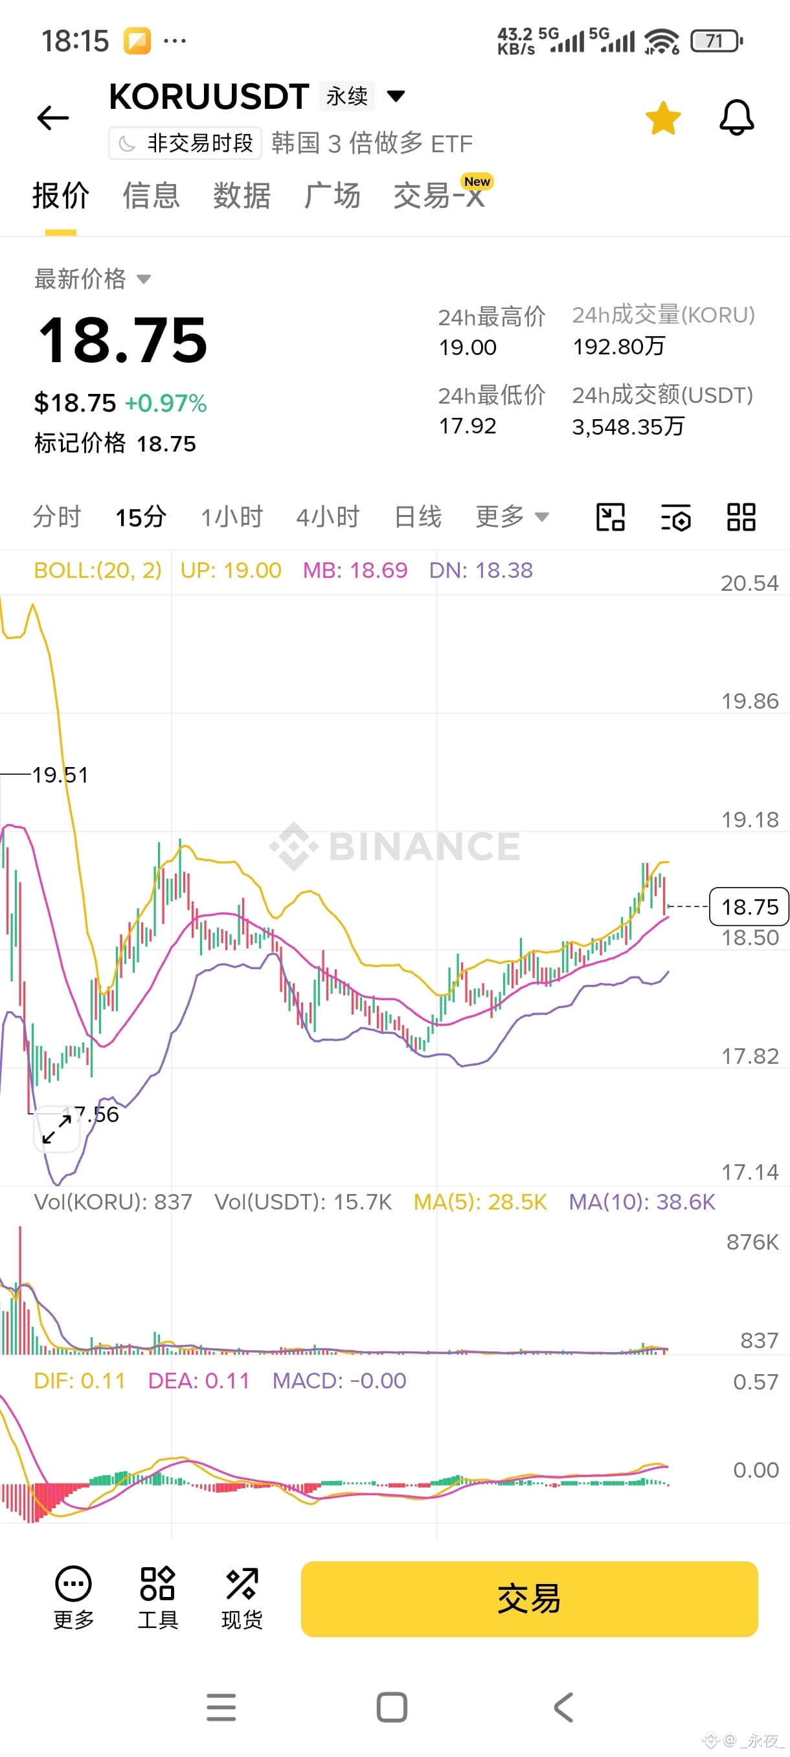Image resolution: width=790 pixels, height=1757 pixels.
Task: Tap the Android home button
Action: point(392,1707)
